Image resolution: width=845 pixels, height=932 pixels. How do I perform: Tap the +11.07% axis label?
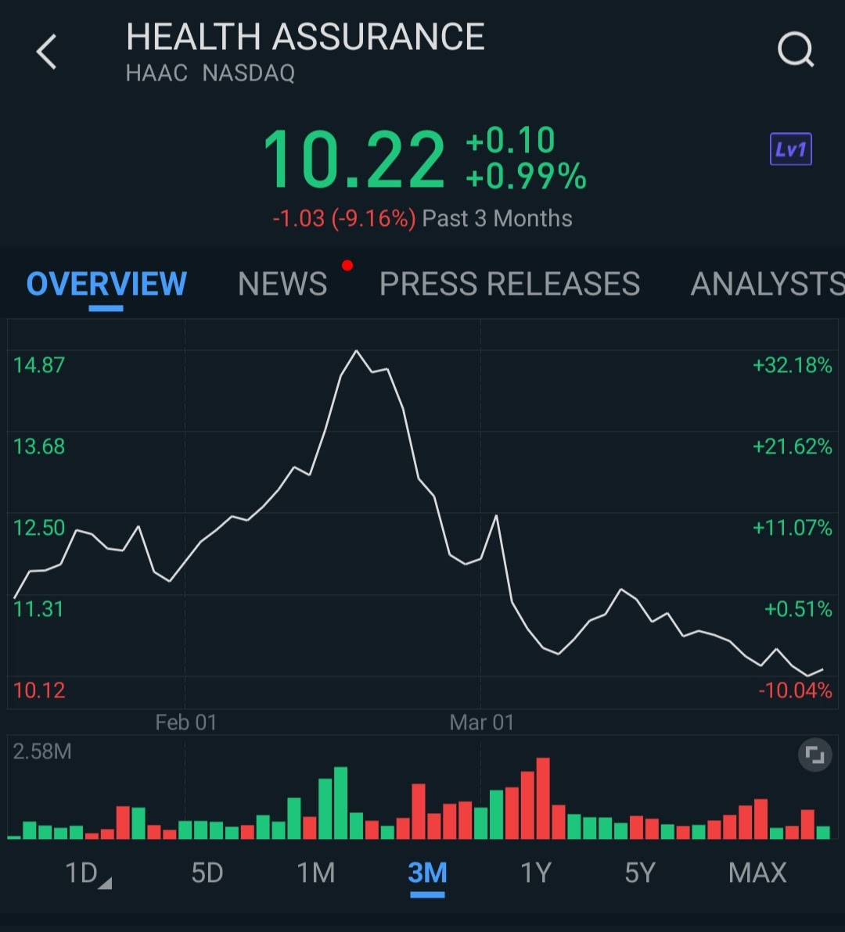(792, 528)
